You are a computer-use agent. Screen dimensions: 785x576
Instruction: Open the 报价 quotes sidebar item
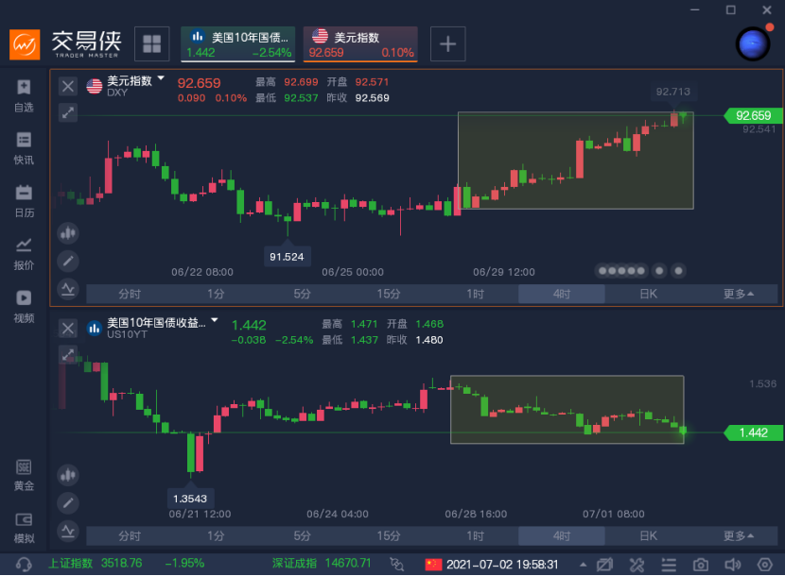pos(24,254)
